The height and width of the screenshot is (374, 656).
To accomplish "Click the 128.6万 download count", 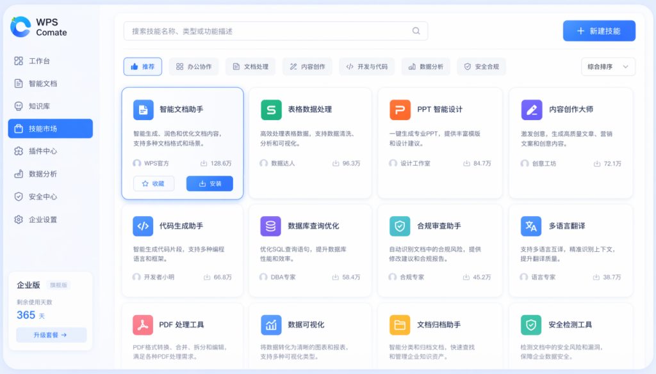I will pyautogui.click(x=216, y=163).
